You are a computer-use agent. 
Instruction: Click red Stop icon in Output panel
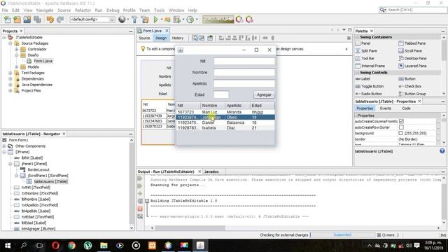coord(140,209)
